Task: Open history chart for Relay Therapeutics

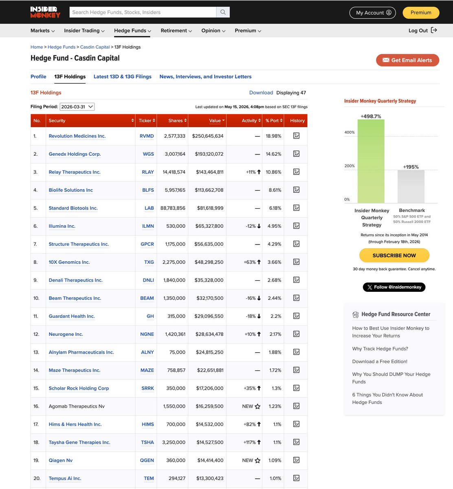Action: pos(297,172)
